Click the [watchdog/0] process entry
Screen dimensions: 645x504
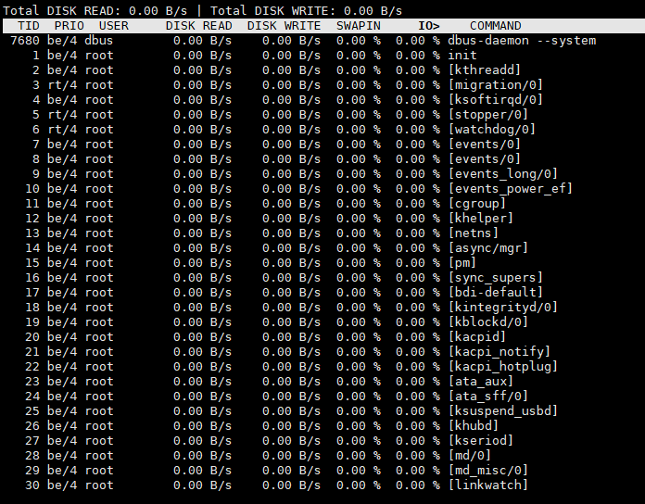tap(491, 130)
